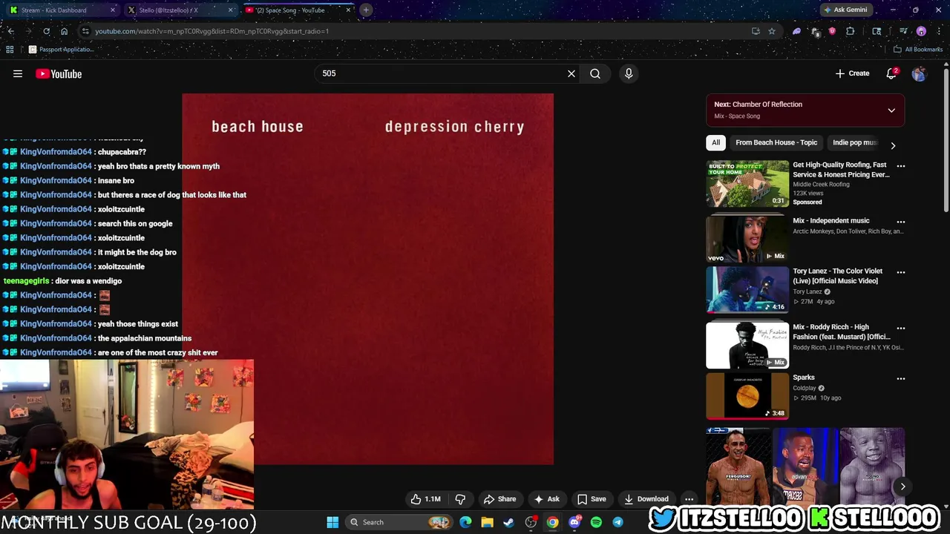This screenshot has height=534, width=950.
Task: Open Tory Lanez Color Violet thumbnail
Action: tap(747, 290)
